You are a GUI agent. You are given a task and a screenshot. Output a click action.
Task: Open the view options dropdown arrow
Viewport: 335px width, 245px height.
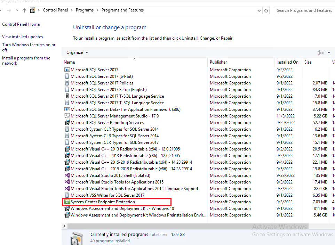point(329,52)
